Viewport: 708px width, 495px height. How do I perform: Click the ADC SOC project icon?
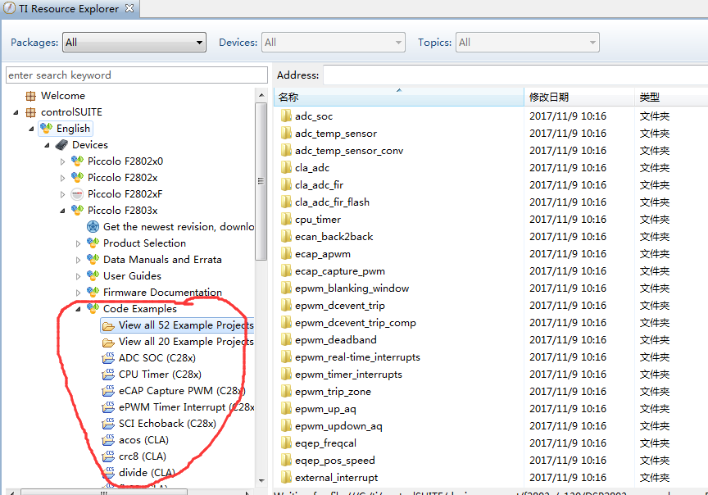pyautogui.click(x=108, y=358)
